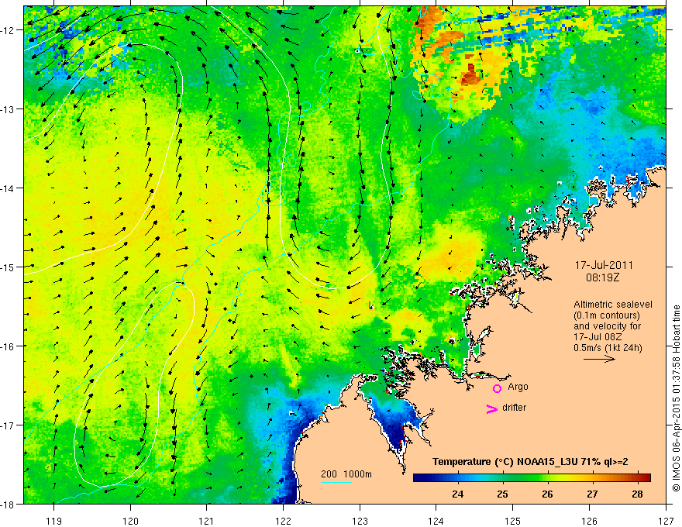Click the longitude axis label '127'
This screenshot has width=682, height=527.
click(x=666, y=521)
